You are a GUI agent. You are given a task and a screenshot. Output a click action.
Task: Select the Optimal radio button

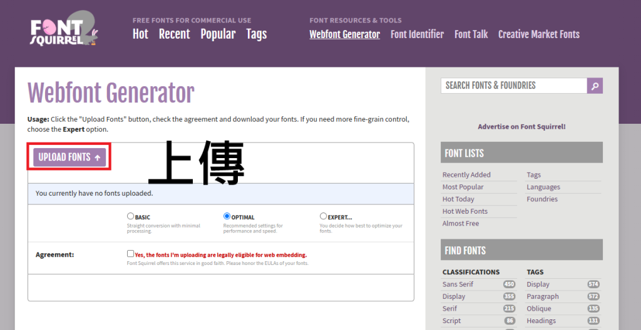pos(227,216)
